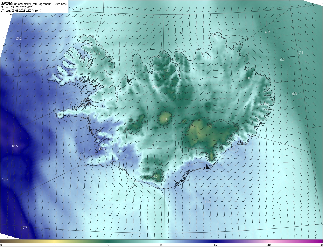Click the 13.9 value label

[5, 179]
